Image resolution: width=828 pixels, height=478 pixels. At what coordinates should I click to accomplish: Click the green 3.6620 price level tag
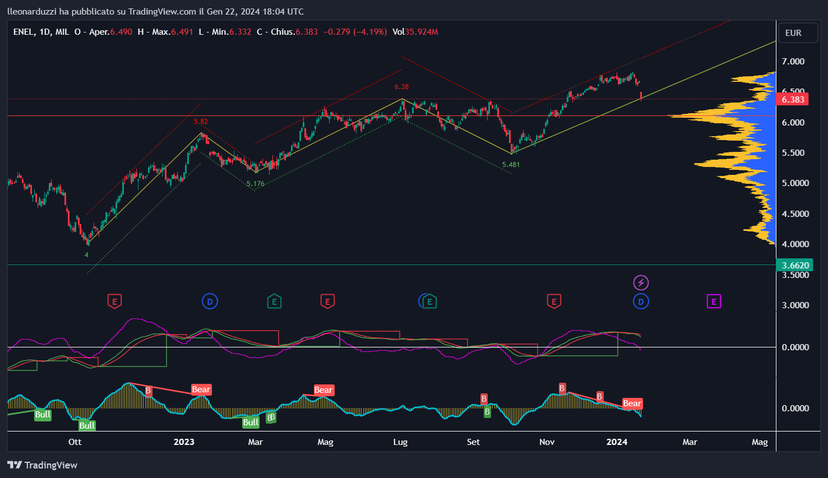795,266
